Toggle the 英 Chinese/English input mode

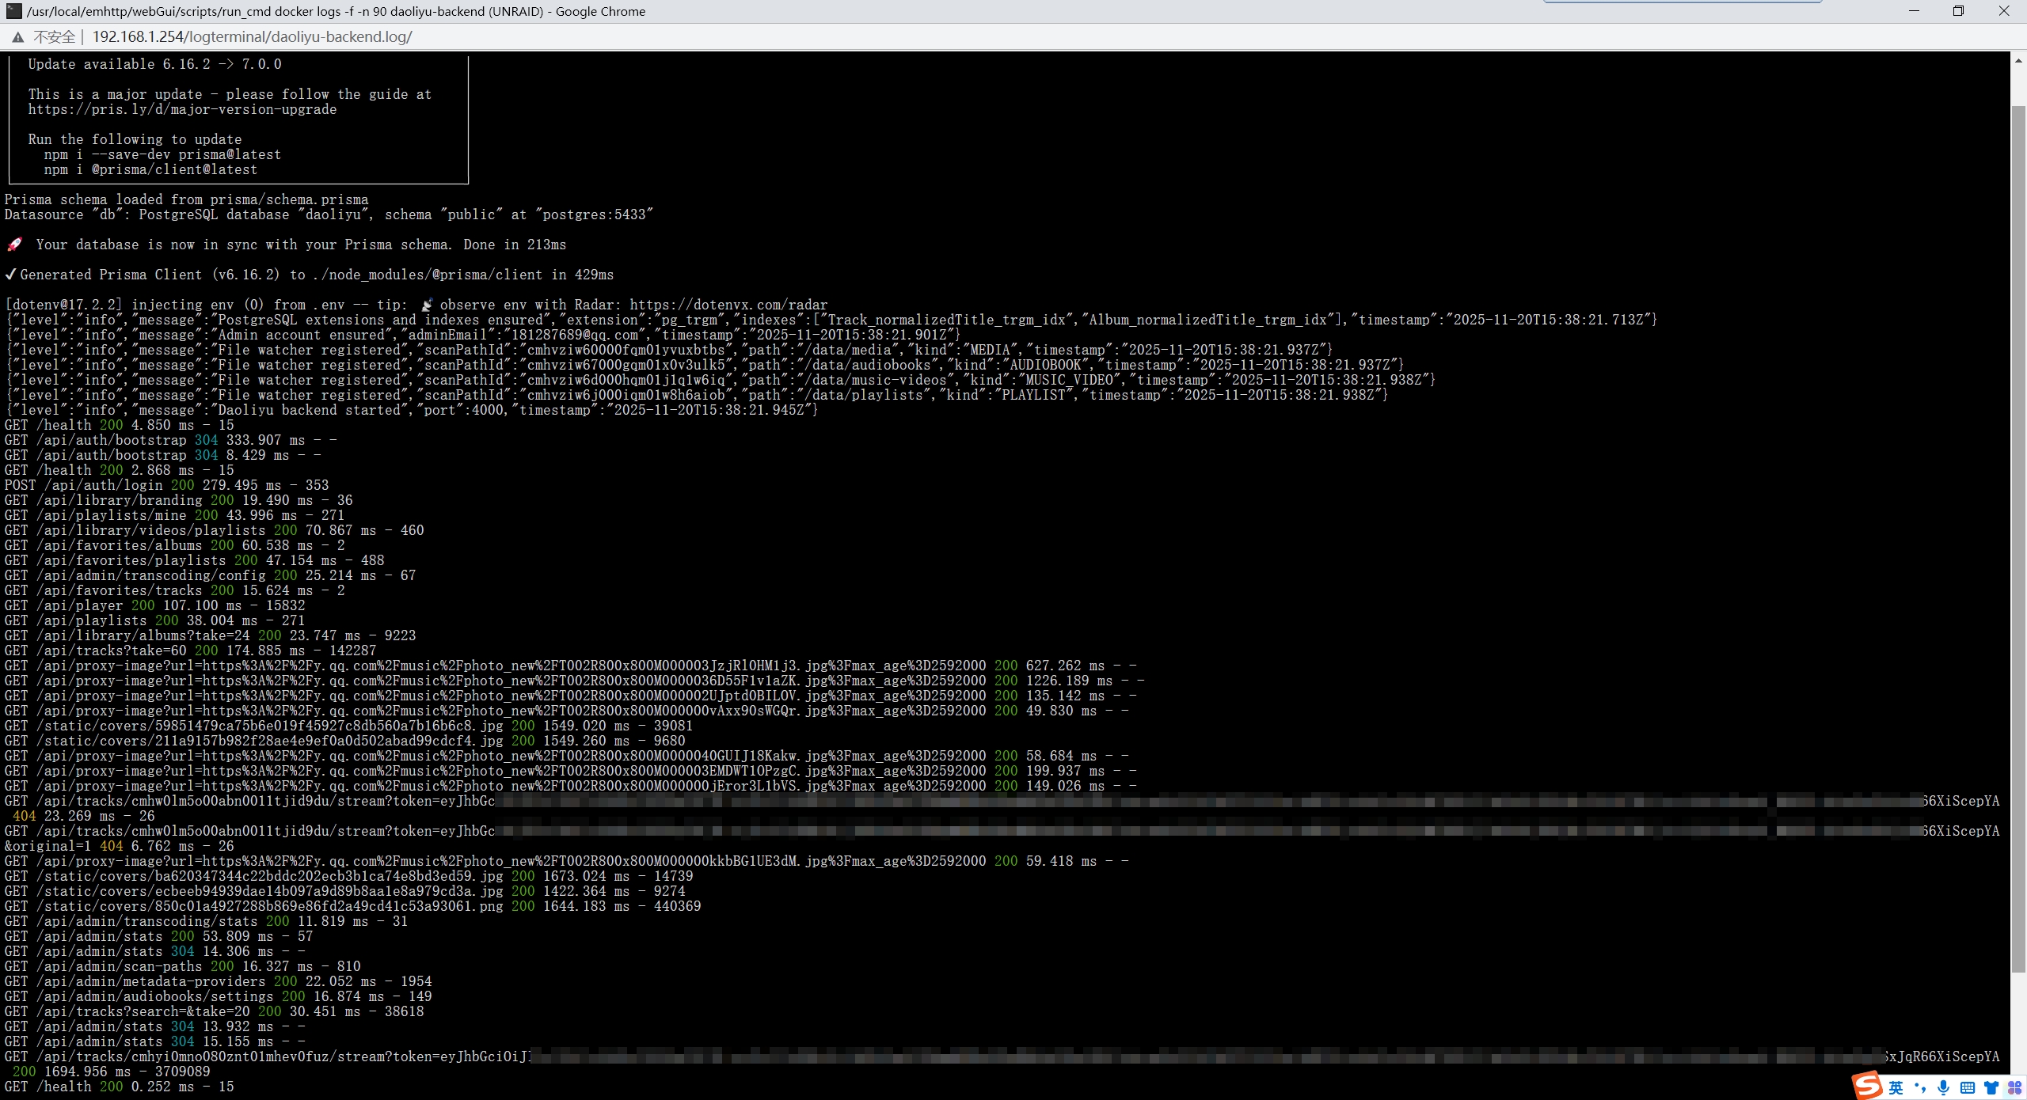(1896, 1087)
